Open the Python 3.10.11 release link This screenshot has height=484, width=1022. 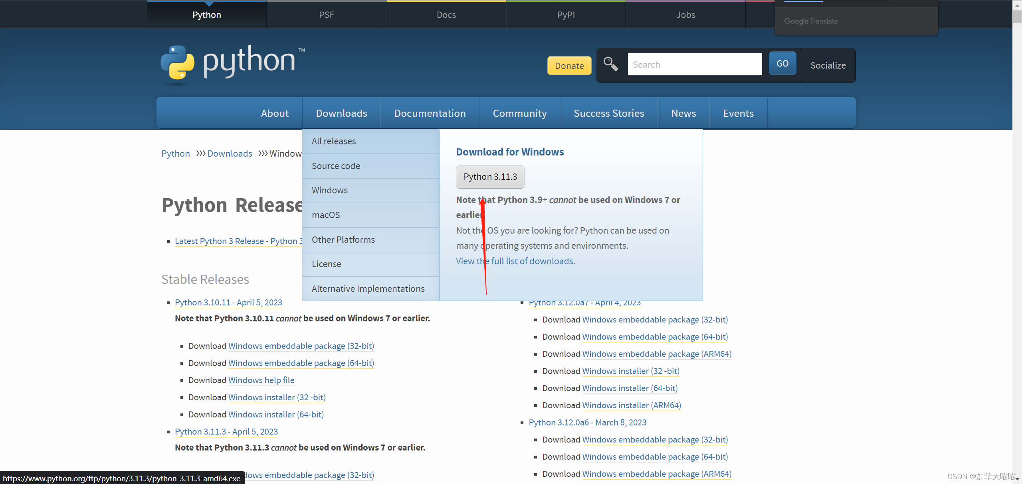point(228,303)
